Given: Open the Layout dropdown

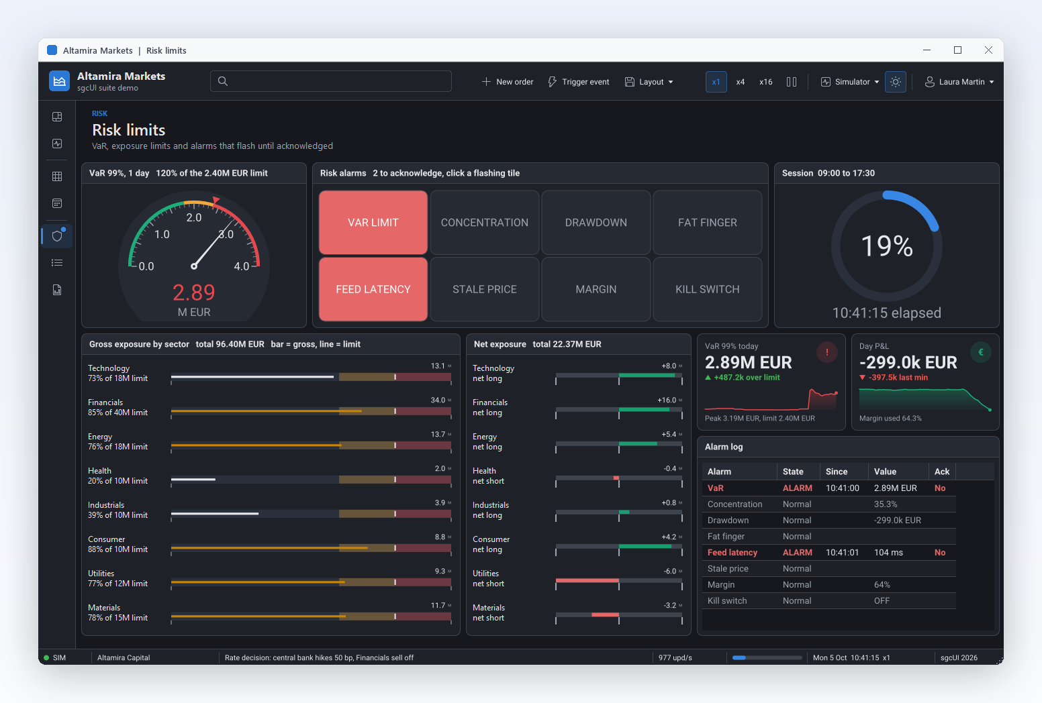Looking at the screenshot, I should [649, 82].
